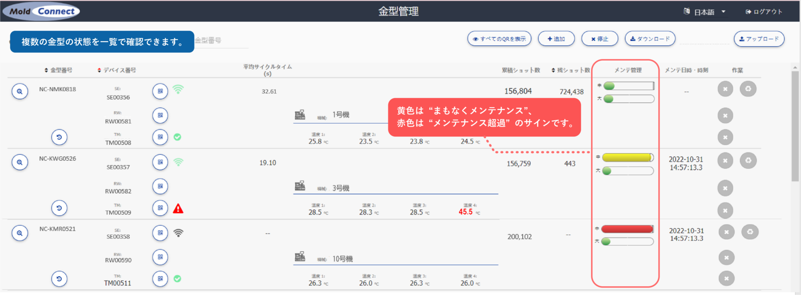Screen dimensions: 801x295
Task: Open the 日本語 language dropdown
Action: tap(705, 12)
